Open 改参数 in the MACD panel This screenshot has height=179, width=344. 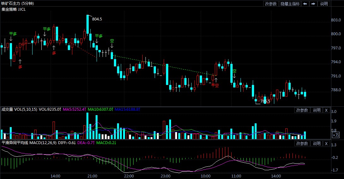coord(302,143)
